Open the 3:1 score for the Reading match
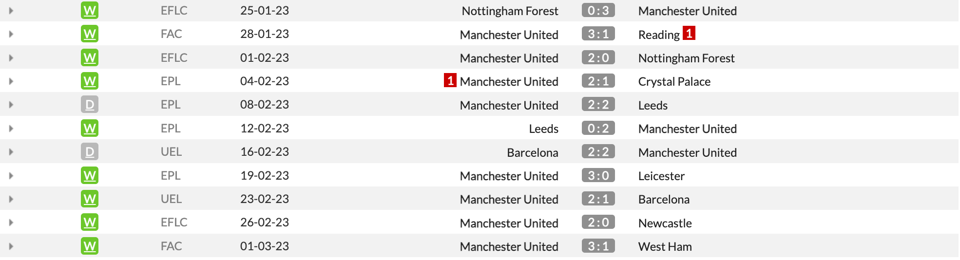960x260 pixels. tap(598, 34)
